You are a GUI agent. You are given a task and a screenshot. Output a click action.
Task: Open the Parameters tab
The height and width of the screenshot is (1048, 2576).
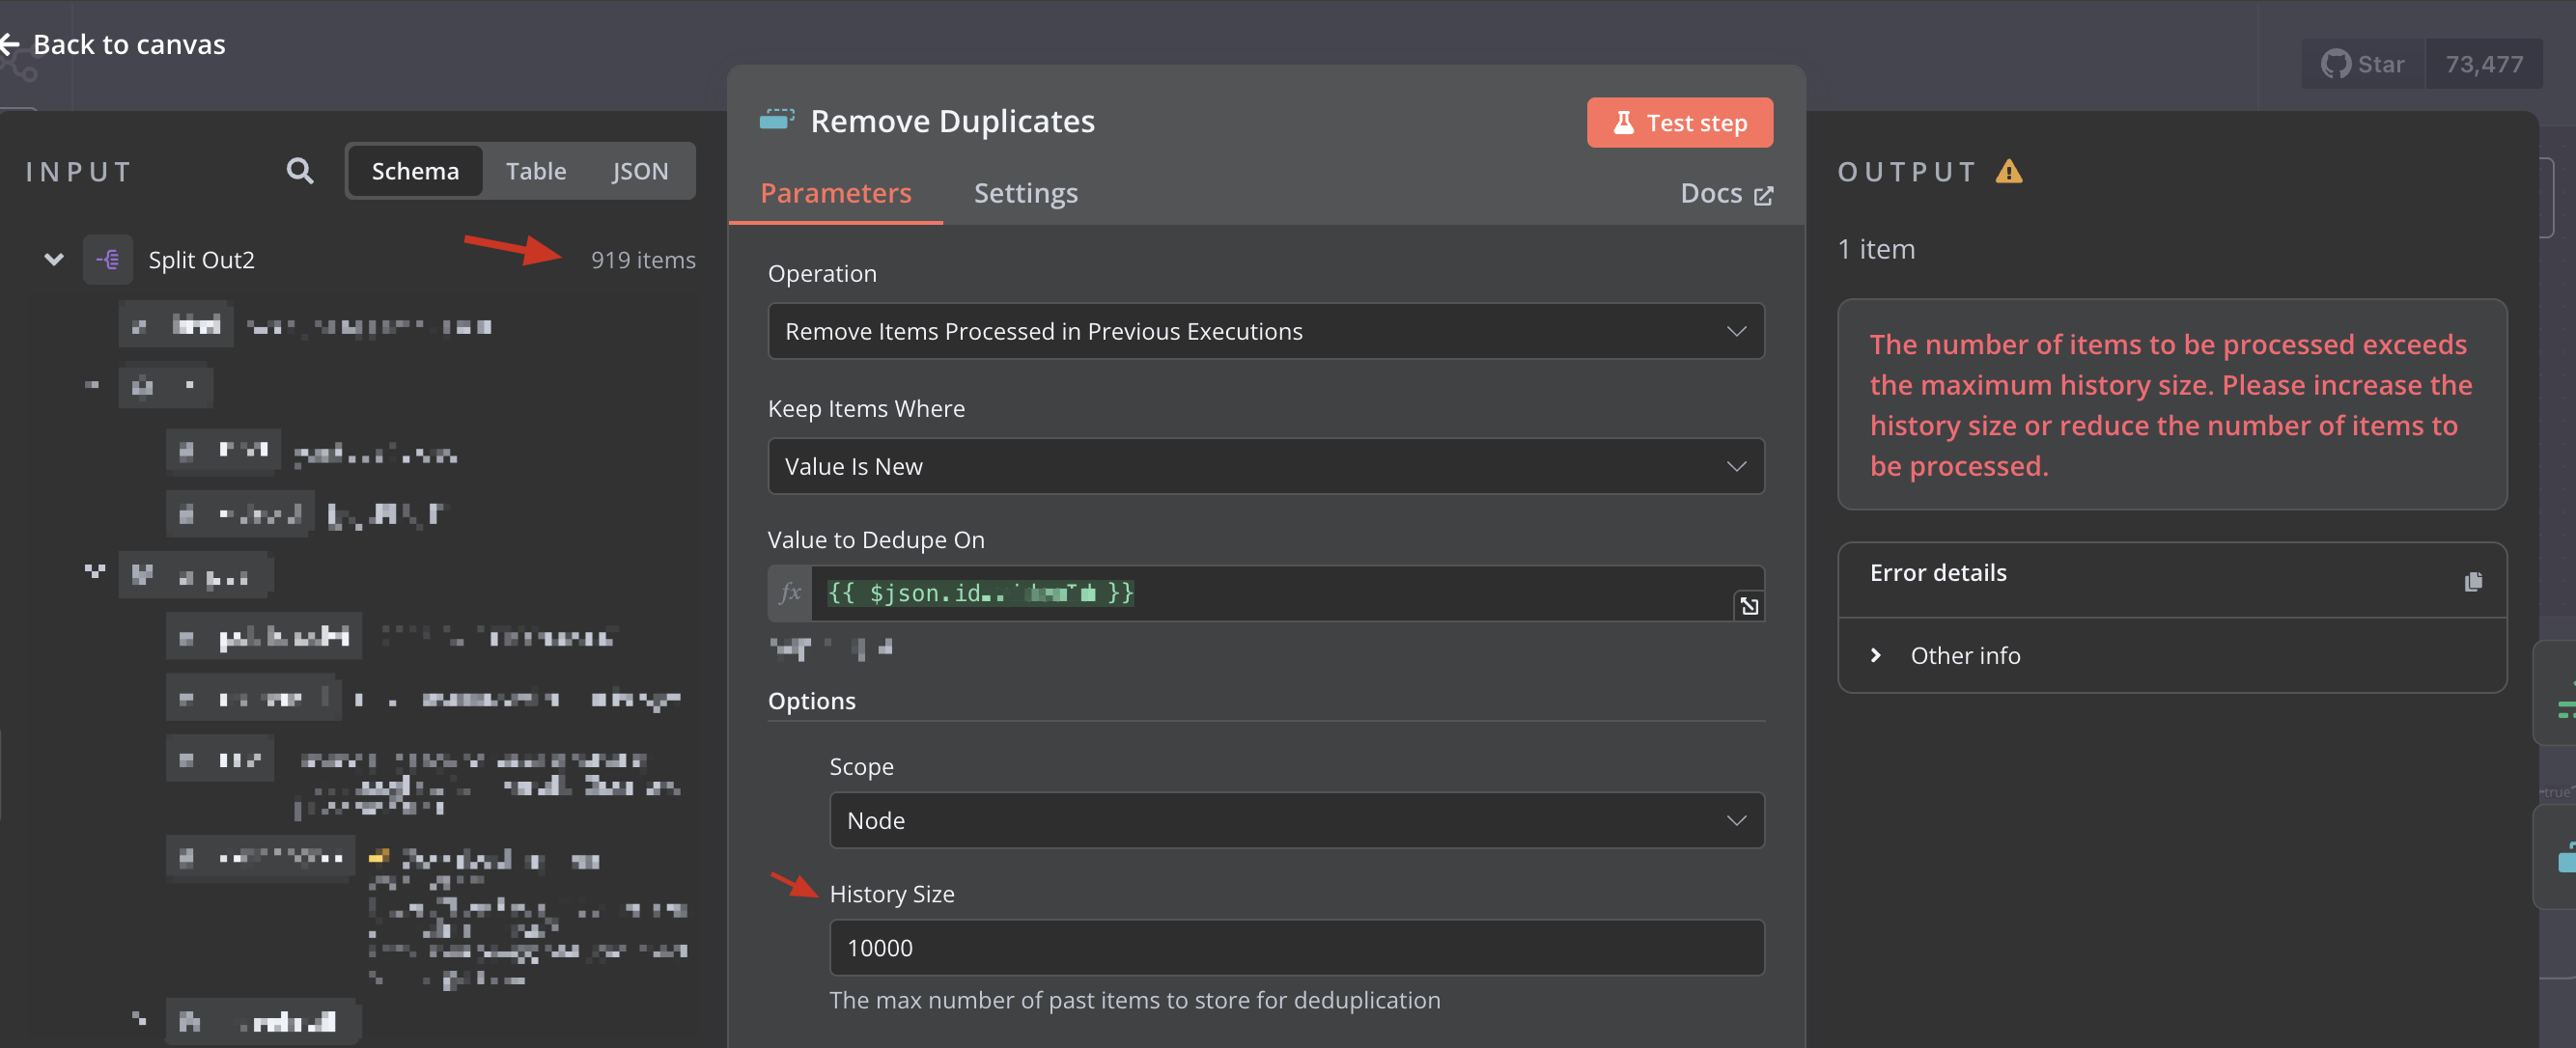coord(836,193)
